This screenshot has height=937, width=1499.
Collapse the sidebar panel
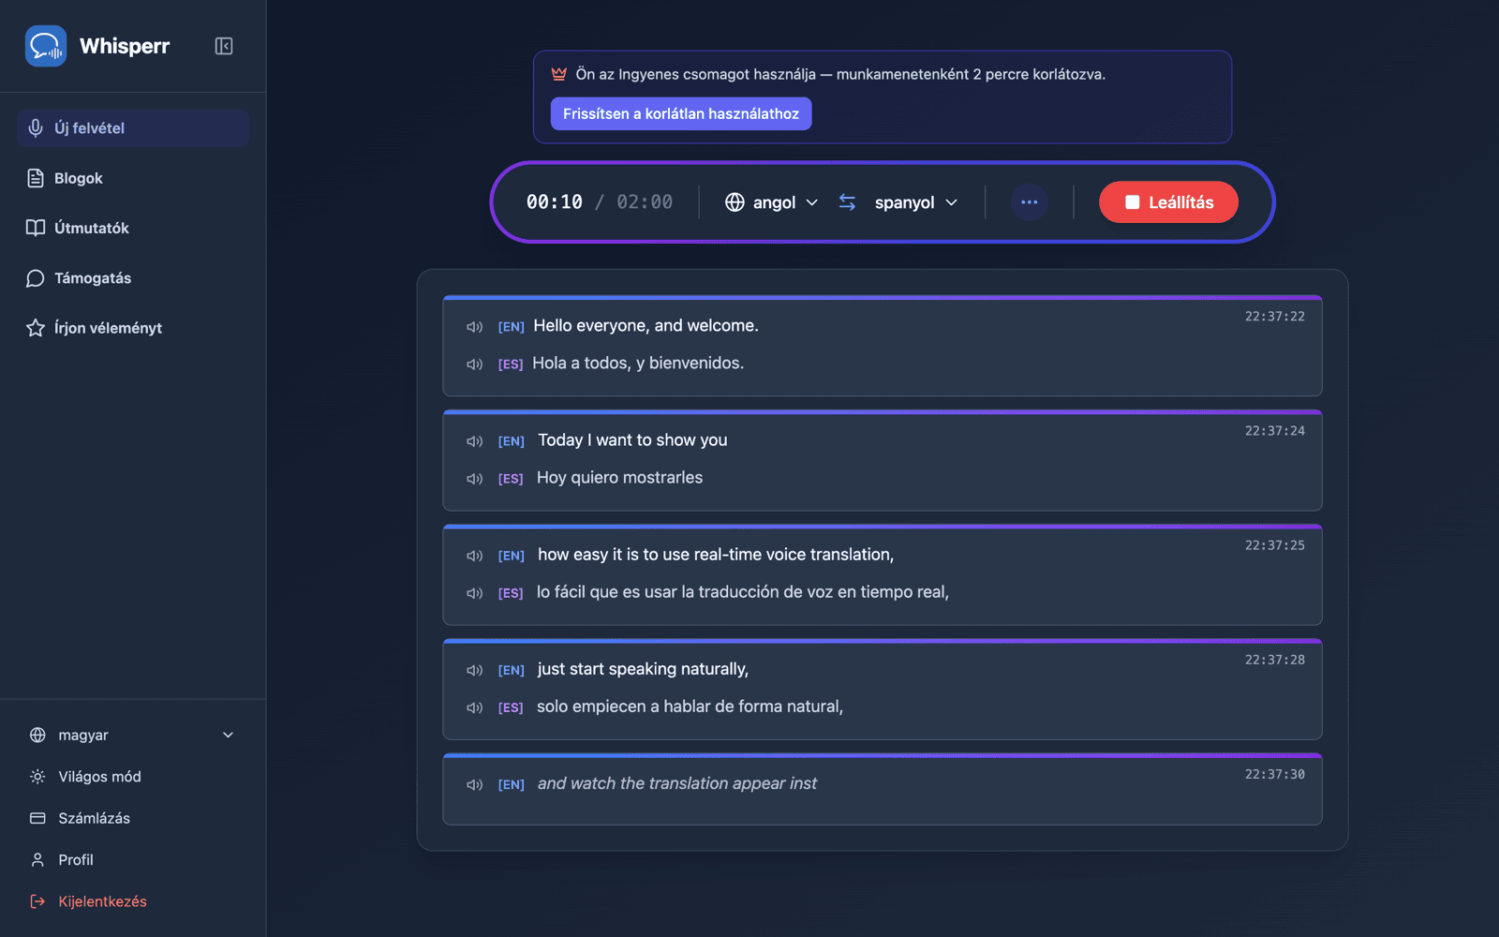[224, 46]
